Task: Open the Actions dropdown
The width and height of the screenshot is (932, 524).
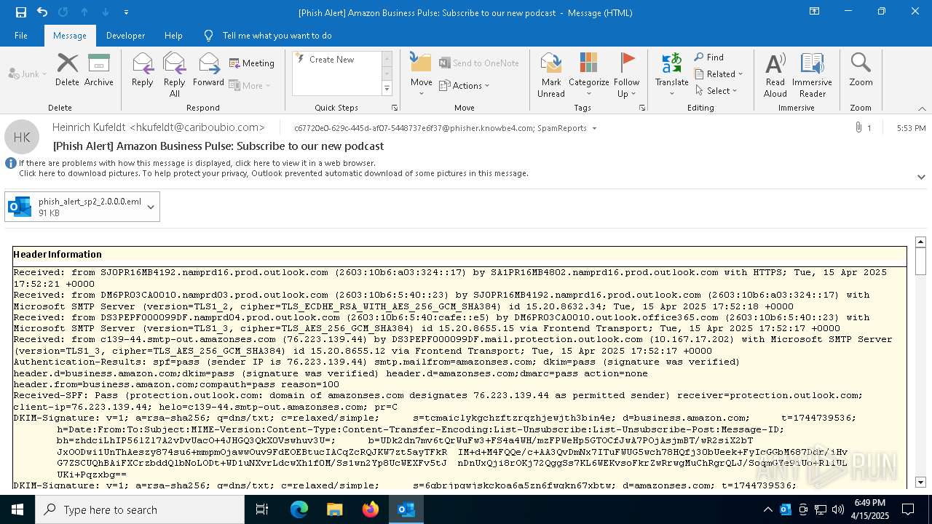Action: click(x=465, y=85)
